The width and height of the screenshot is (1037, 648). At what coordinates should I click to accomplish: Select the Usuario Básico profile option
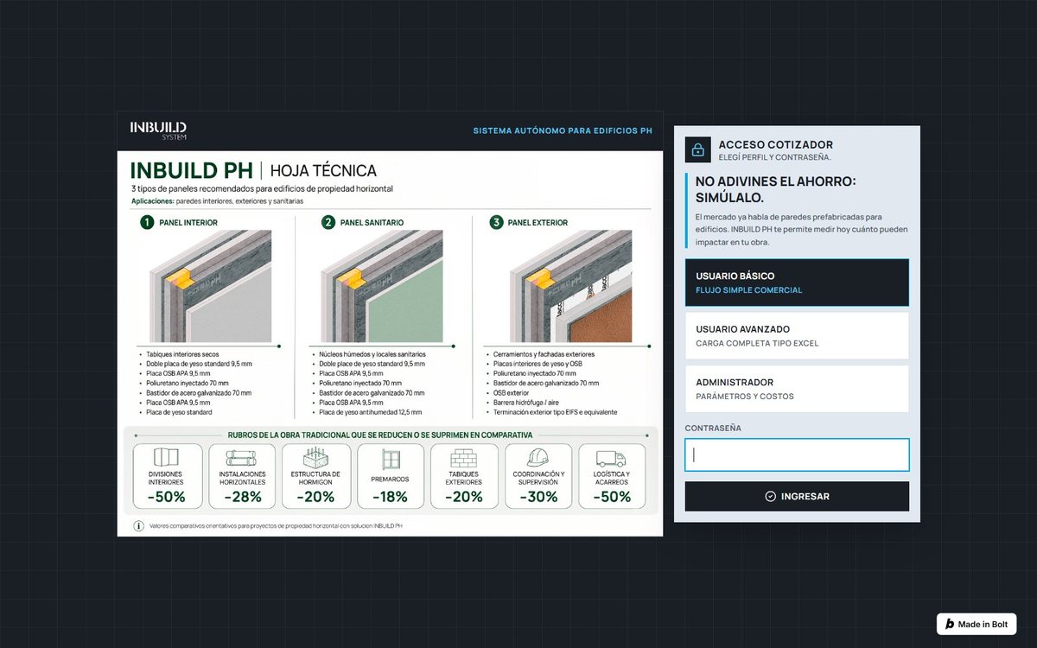[797, 283]
